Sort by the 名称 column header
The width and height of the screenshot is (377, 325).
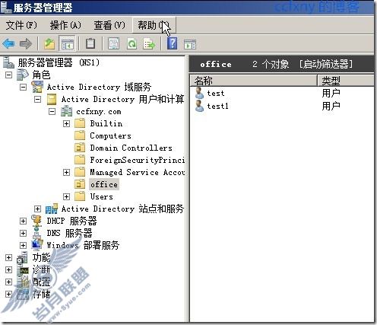253,81
